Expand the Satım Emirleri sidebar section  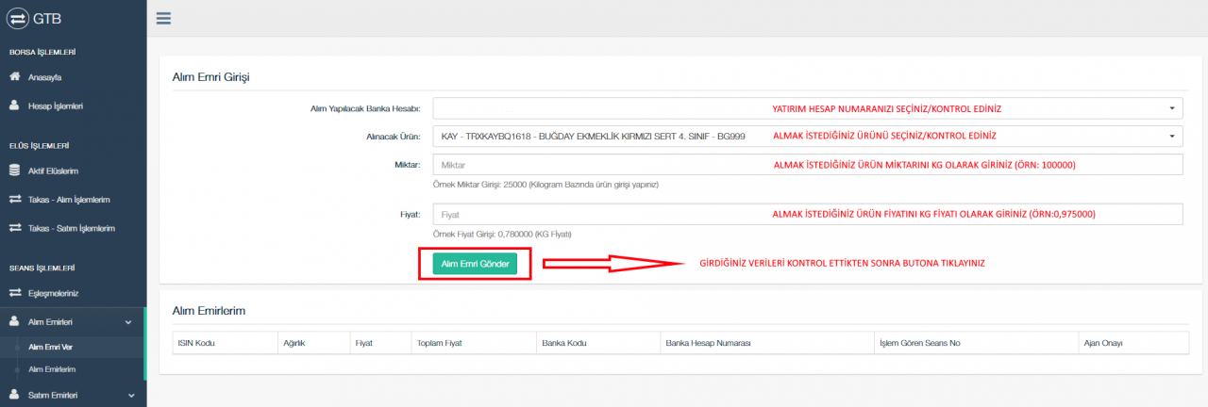(128, 395)
